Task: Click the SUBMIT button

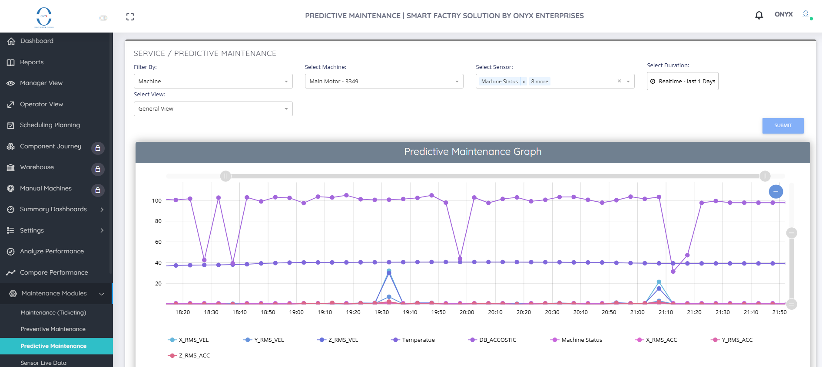Action: pyautogui.click(x=783, y=126)
